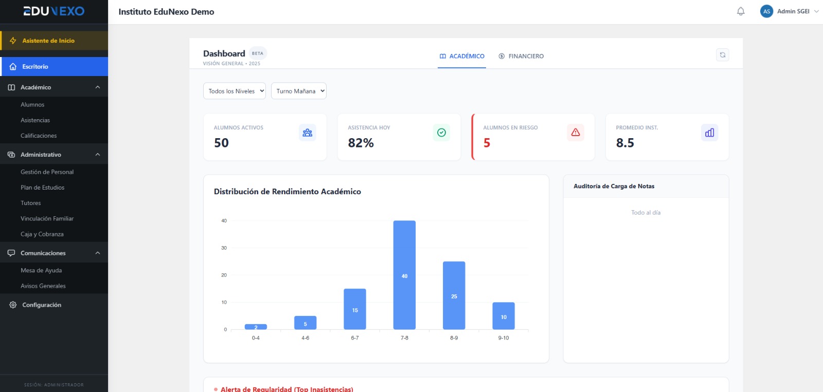
Task: Collapse the Académico sidebar section
Action: [98, 87]
